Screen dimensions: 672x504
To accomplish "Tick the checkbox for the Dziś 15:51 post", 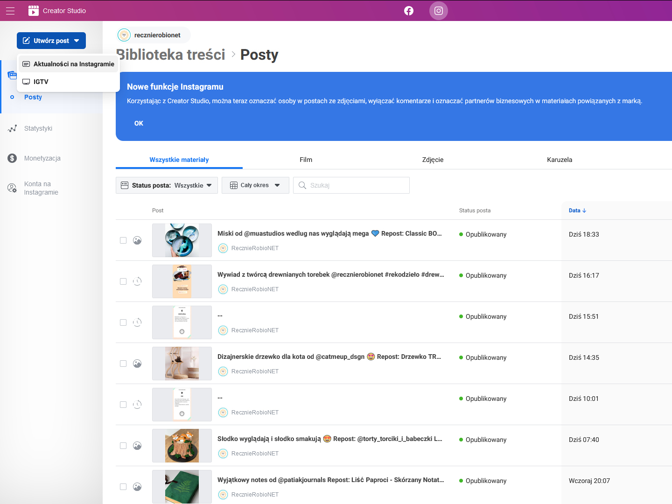I will (123, 322).
